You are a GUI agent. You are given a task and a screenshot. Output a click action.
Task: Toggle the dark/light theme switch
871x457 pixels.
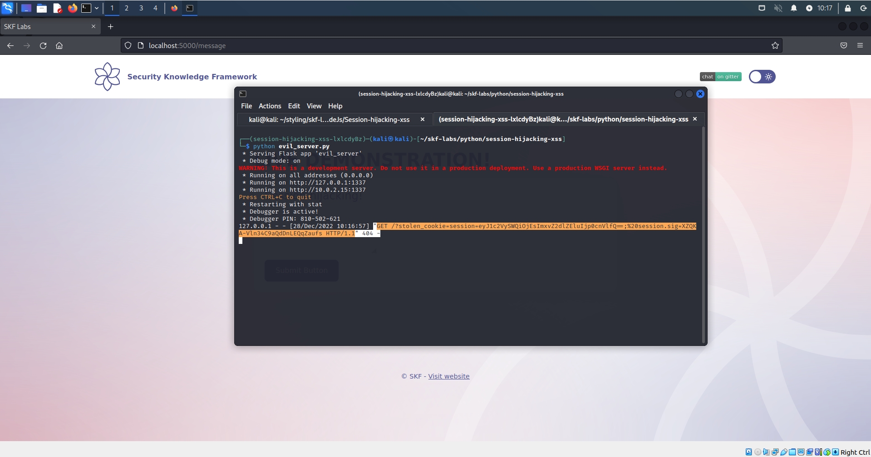[x=762, y=77]
